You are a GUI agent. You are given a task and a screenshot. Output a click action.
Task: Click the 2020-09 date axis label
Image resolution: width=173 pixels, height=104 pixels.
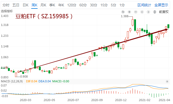pyautogui.click(x=97, y=100)
